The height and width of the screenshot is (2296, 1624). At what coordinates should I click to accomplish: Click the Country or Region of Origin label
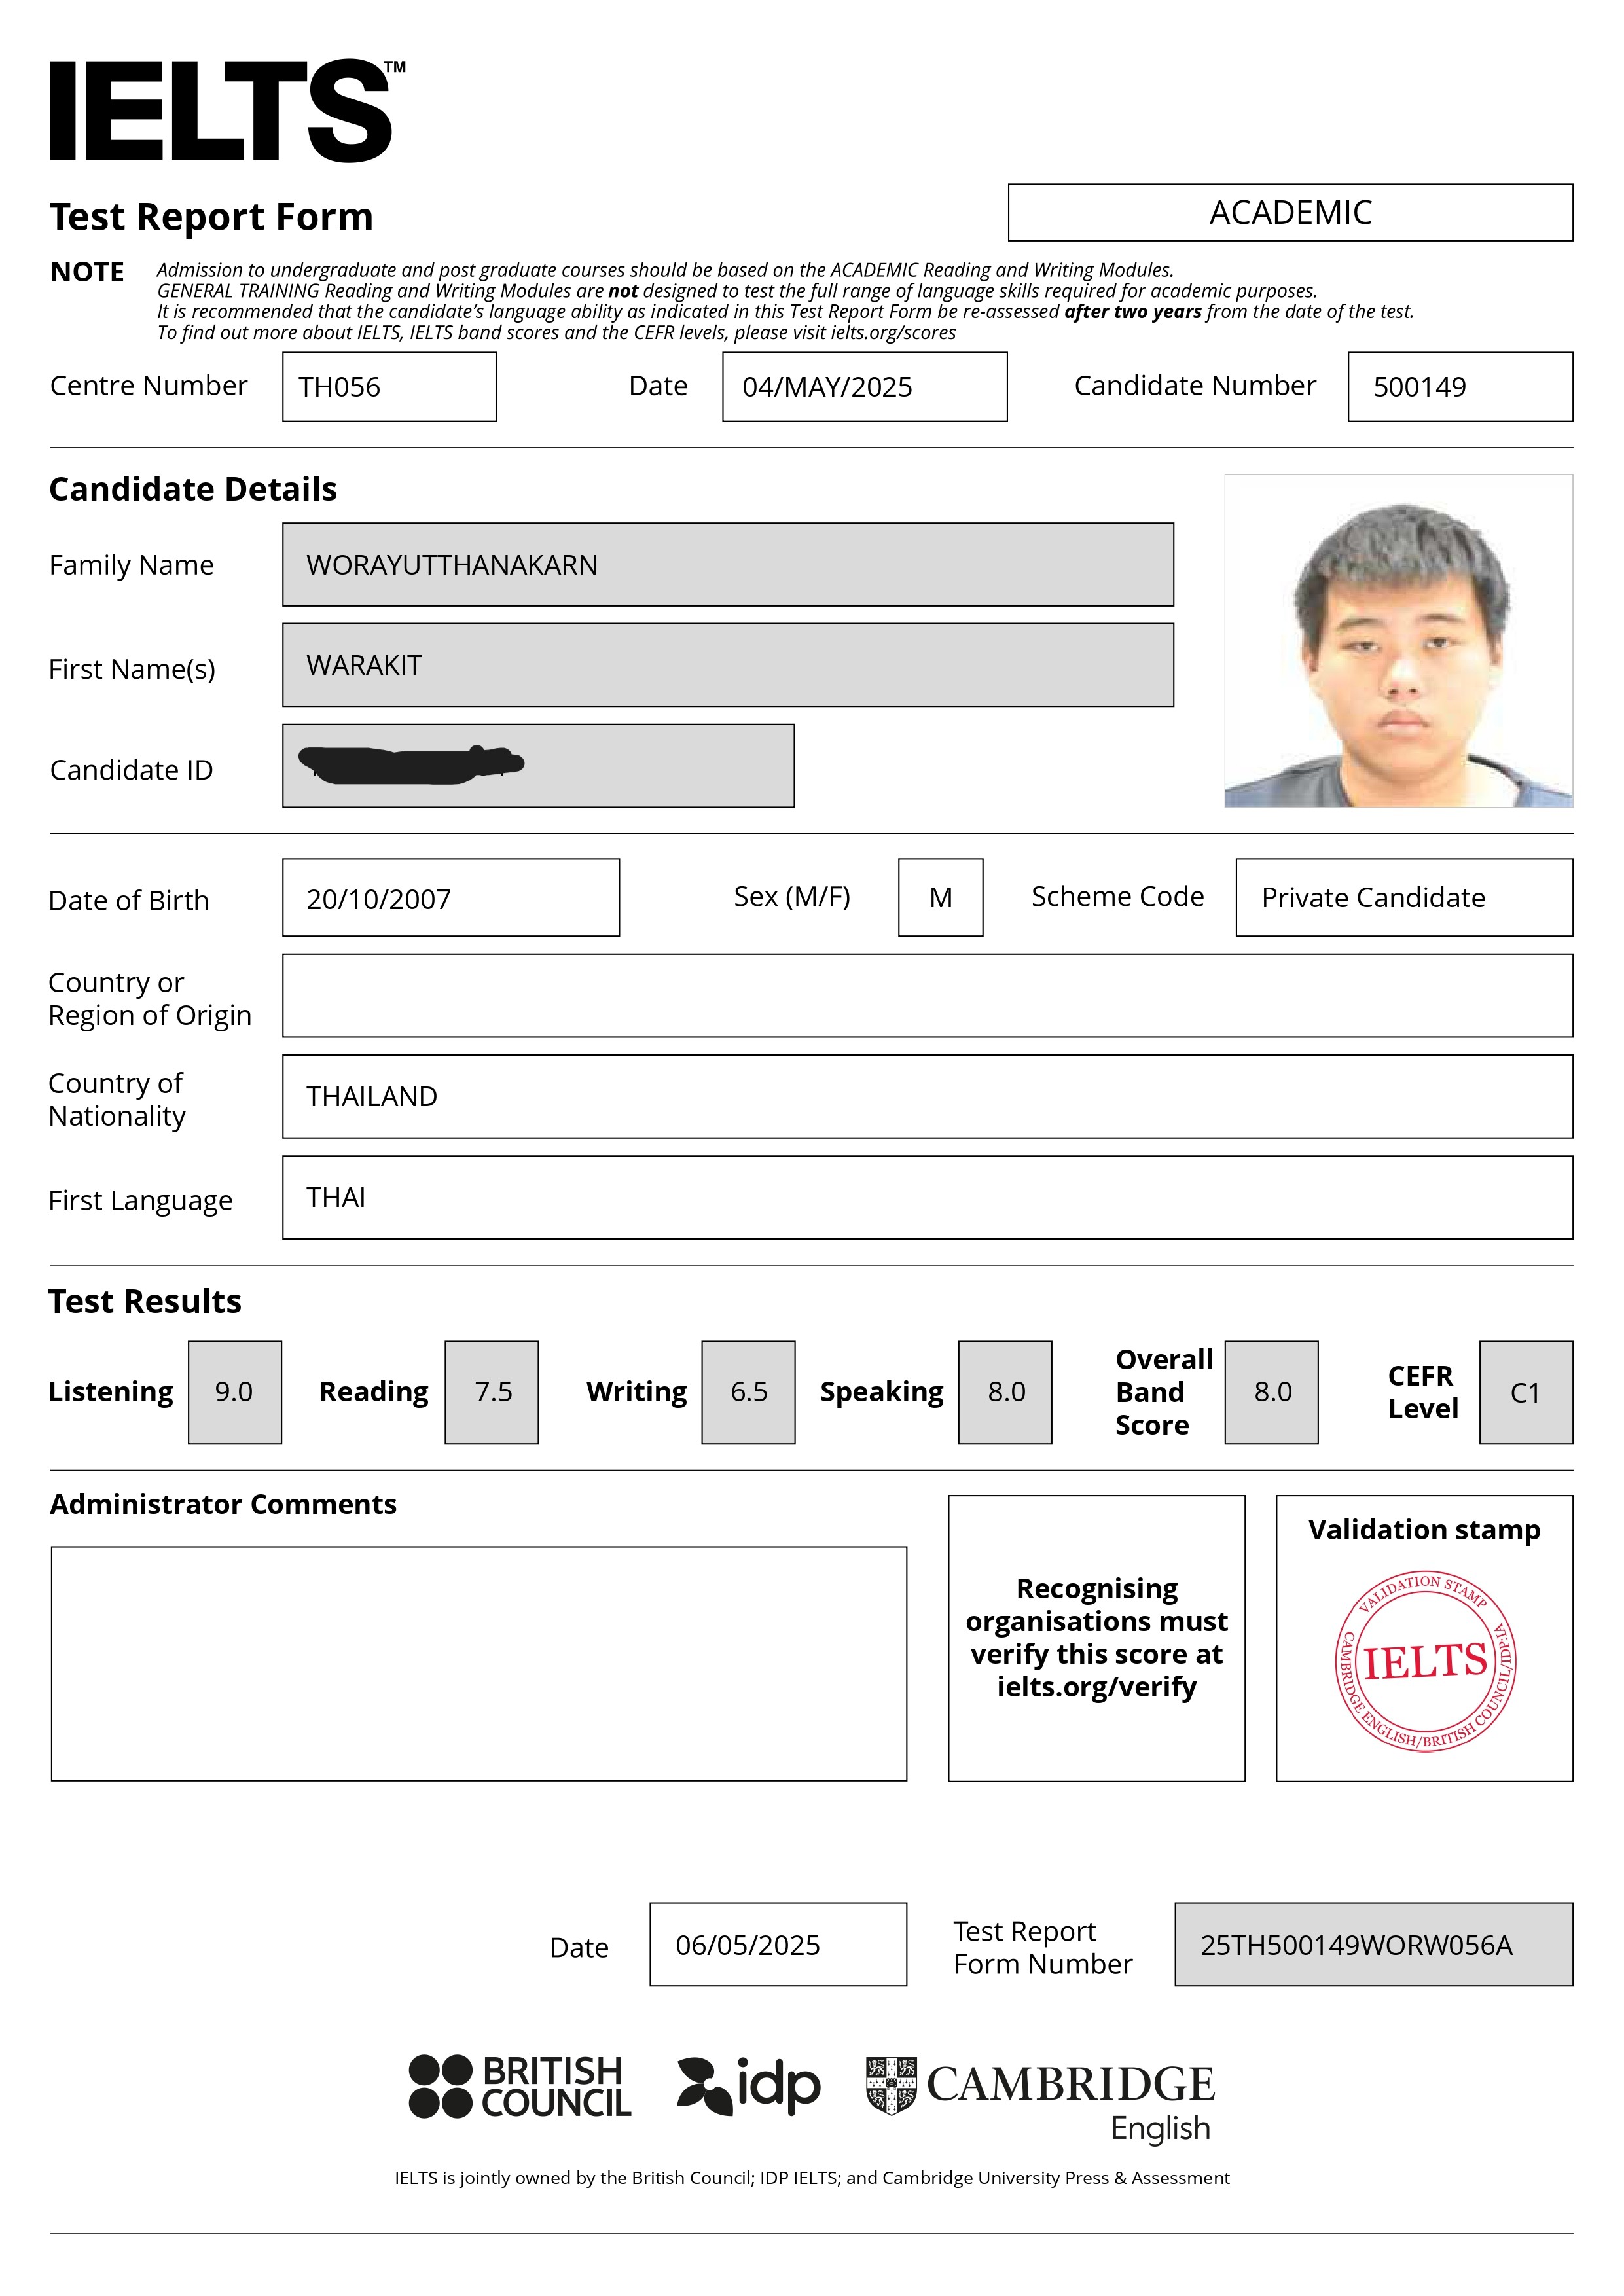click(150, 999)
